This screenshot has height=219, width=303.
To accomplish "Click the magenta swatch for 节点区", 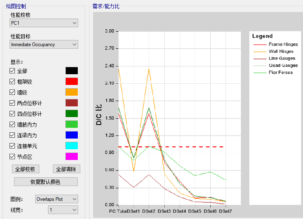I will 72,157.
